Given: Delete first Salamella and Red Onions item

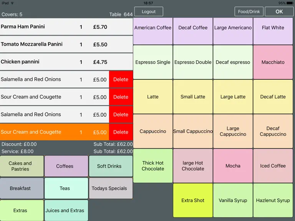Looking at the screenshot, I should 121,79.
